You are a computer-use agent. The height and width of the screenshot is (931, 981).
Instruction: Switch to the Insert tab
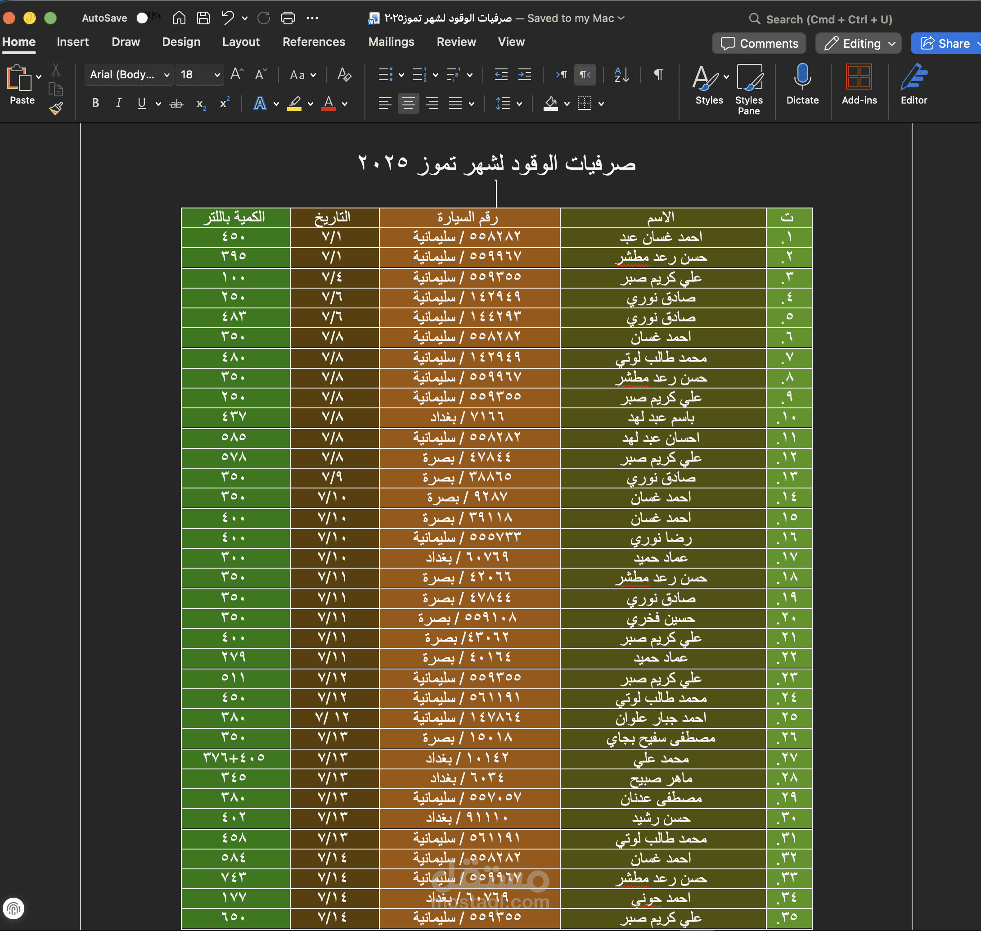[72, 42]
